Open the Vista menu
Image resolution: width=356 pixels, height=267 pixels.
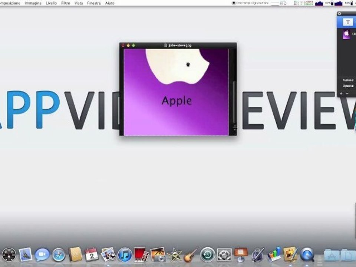tap(79, 3)
